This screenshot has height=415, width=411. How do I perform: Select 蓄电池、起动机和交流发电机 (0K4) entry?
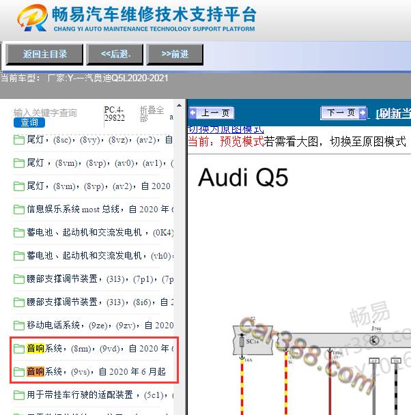click(100, 233)
